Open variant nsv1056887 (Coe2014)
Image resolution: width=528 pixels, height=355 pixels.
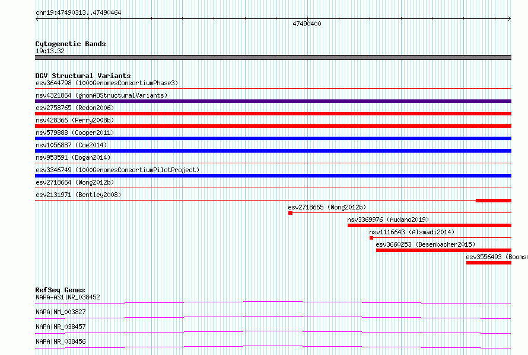[x=71, y=145]
